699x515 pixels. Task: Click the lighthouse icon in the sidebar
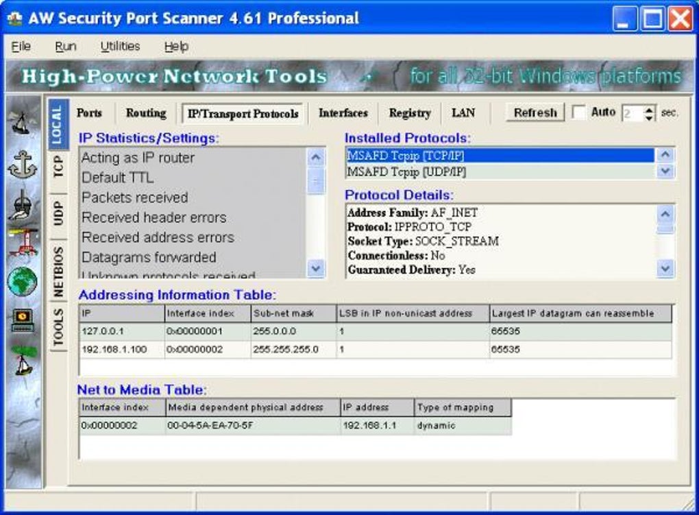click(x=23, y=242)
